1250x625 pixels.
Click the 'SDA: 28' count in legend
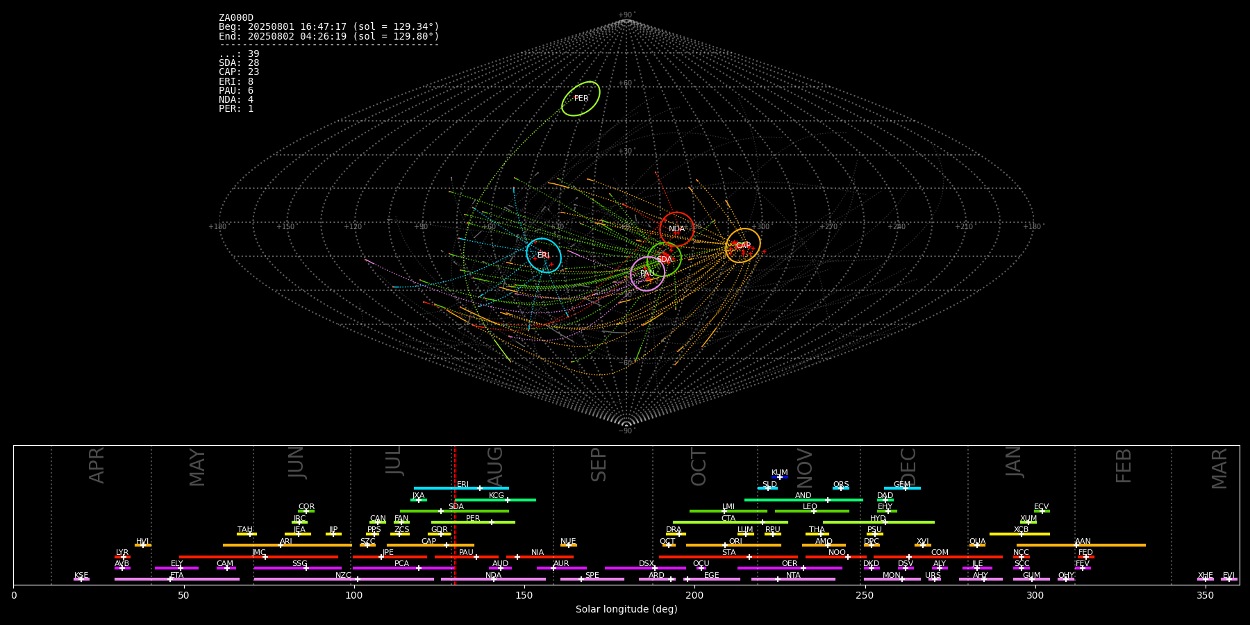[x=239, y=63]
